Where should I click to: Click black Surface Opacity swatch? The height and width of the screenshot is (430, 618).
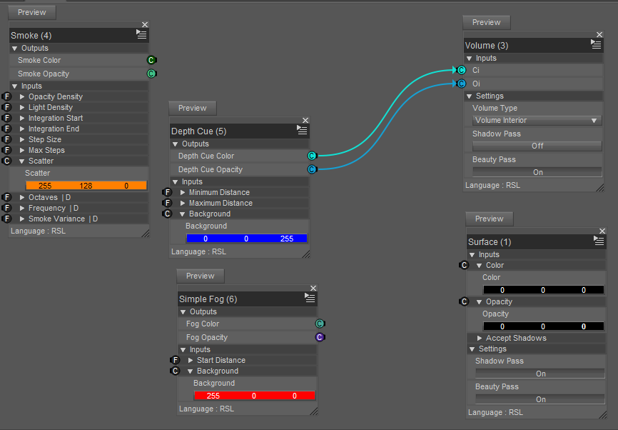[543, 326]
